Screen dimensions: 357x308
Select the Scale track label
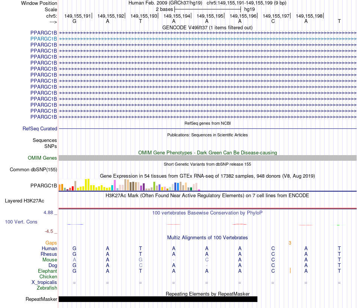pyautogui.click(x=51, y=9)
